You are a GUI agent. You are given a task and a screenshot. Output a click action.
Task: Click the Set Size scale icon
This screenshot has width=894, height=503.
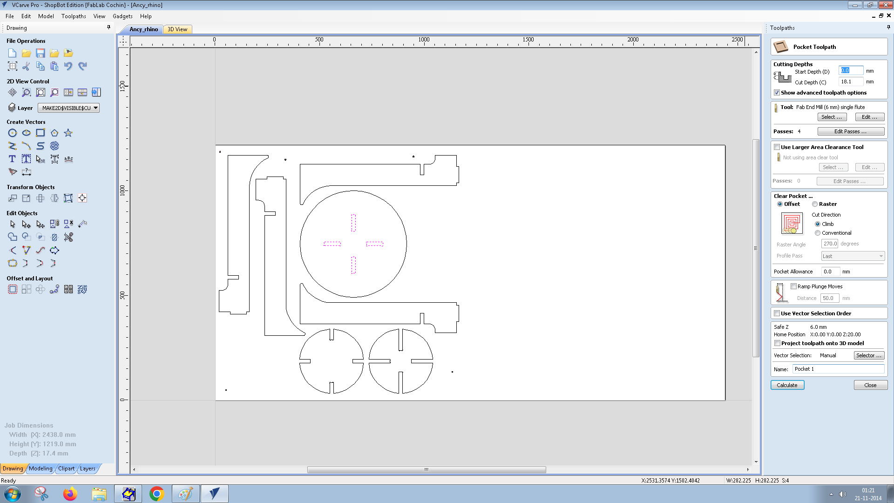[27, 198]
